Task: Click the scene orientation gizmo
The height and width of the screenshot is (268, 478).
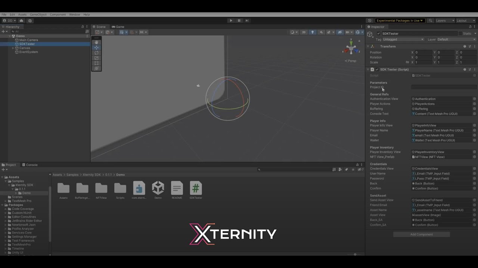Action: 351,48
